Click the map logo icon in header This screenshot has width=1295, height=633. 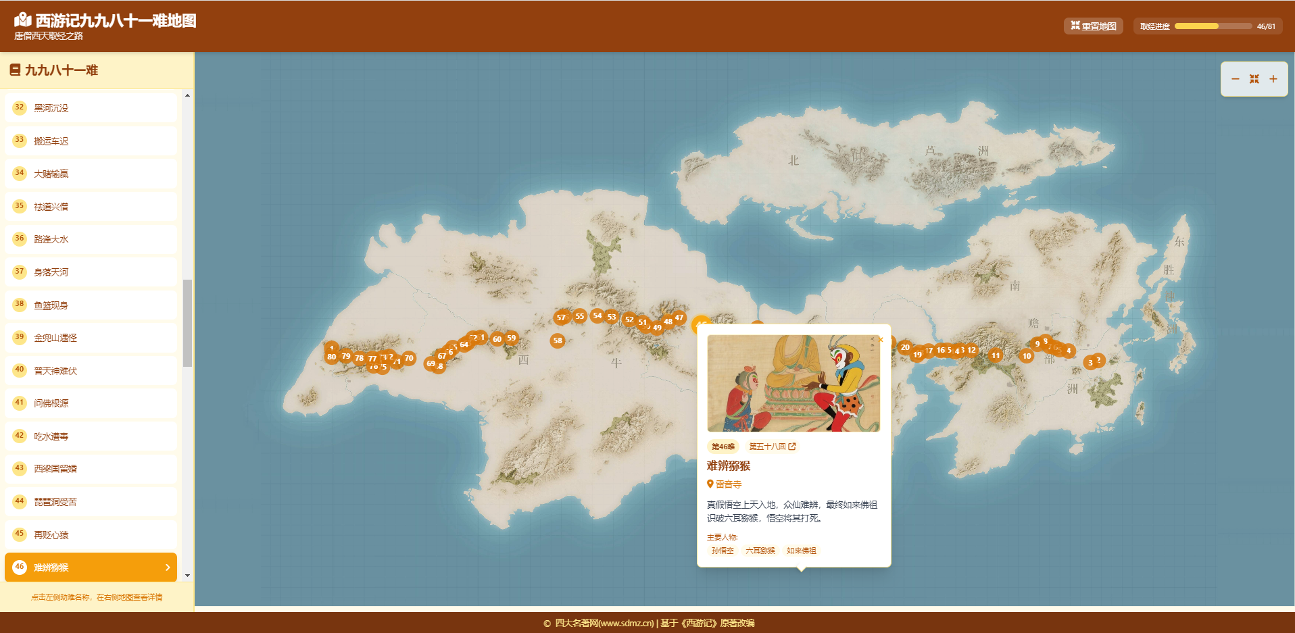(x=23, y=20)
